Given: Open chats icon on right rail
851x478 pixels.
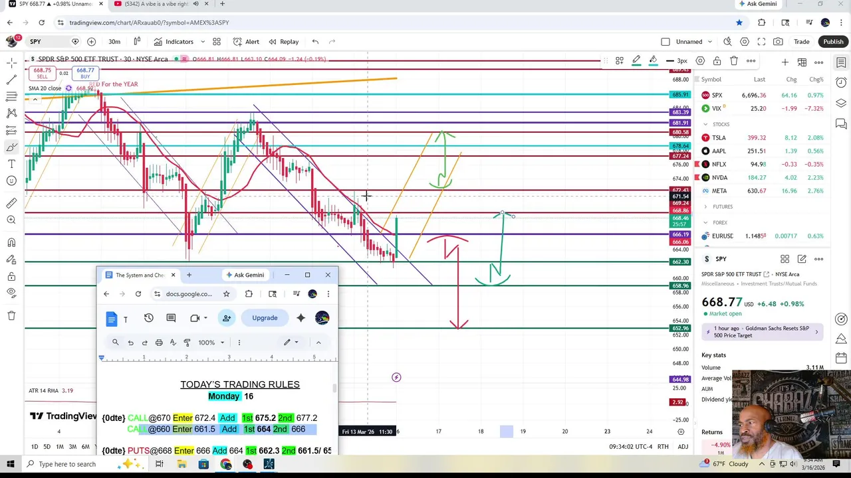Looking at the screenshot, I should click(x=841, y=124).
